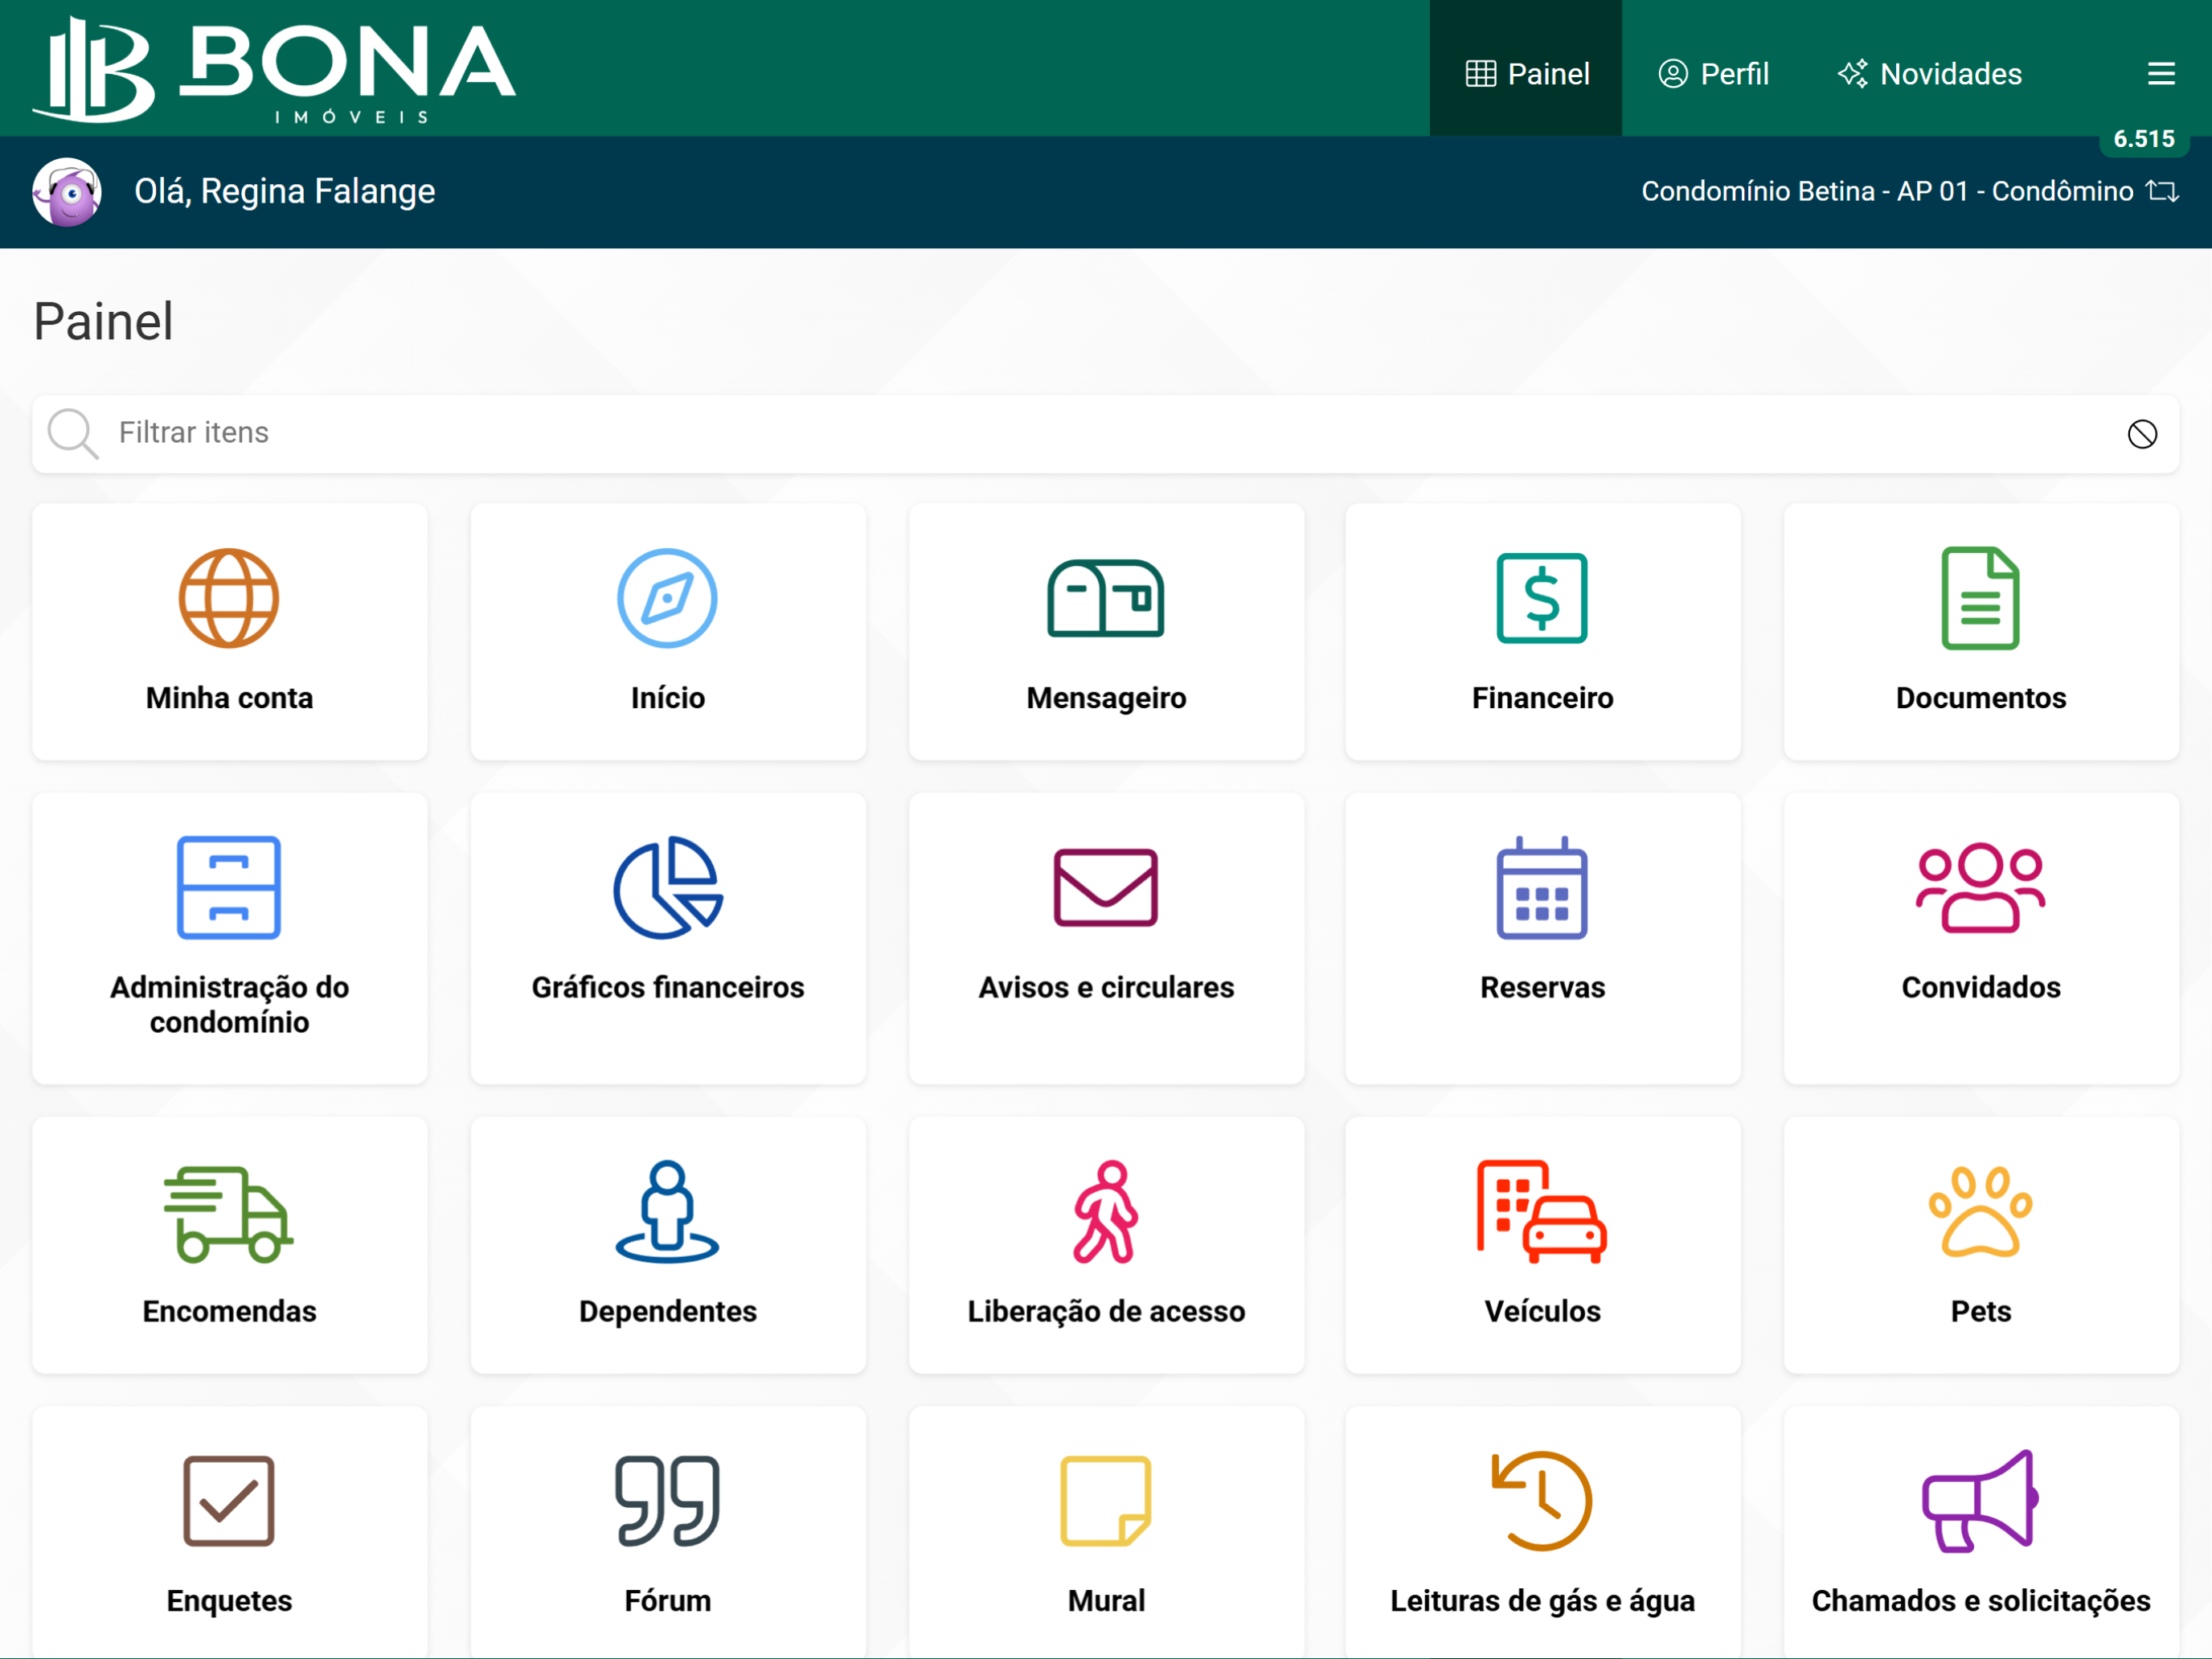Open the Pets paw icon

click(1980, 1211)
